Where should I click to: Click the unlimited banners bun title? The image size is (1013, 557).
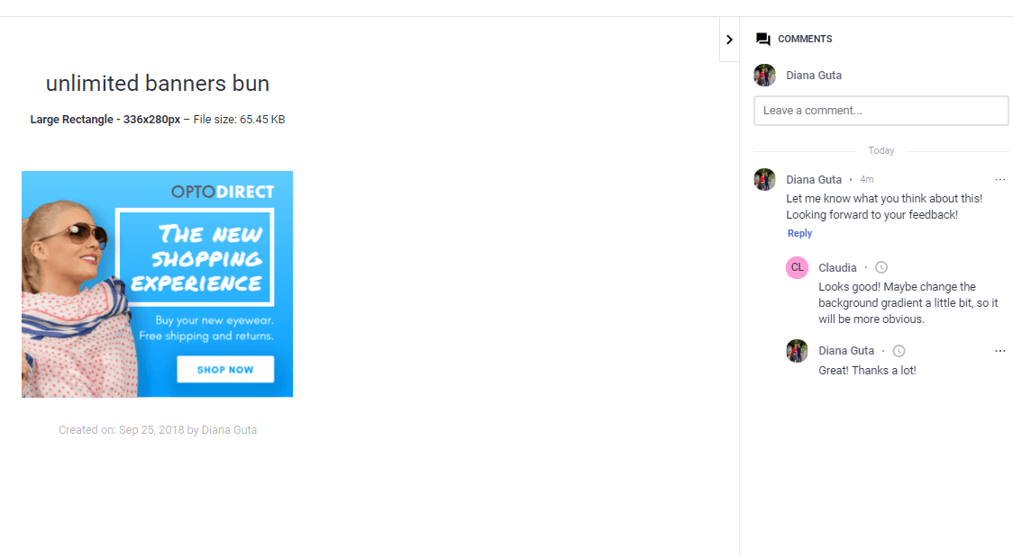coord(158,83)
